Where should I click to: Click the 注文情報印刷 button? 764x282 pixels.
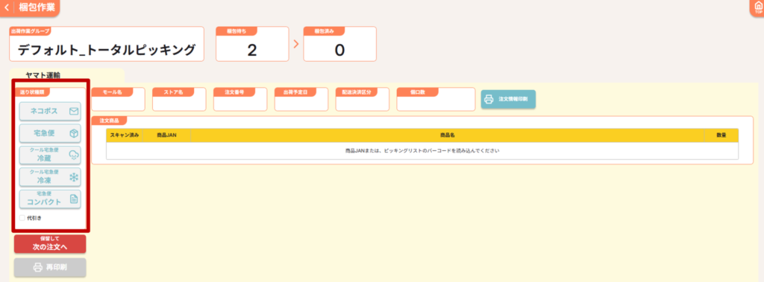pos(508,99)
